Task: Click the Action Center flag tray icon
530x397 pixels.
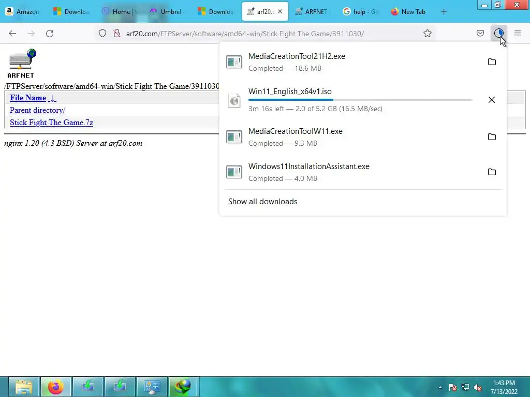Action: coord(452,387)
